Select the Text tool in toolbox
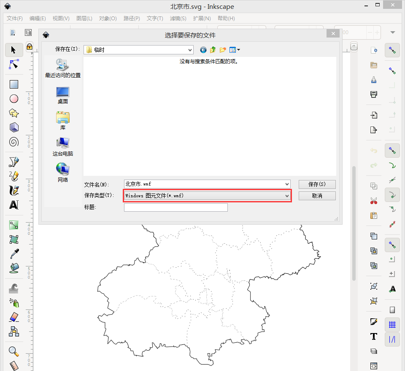Viewport: 405px width, 371px height. tap(13, 205)
